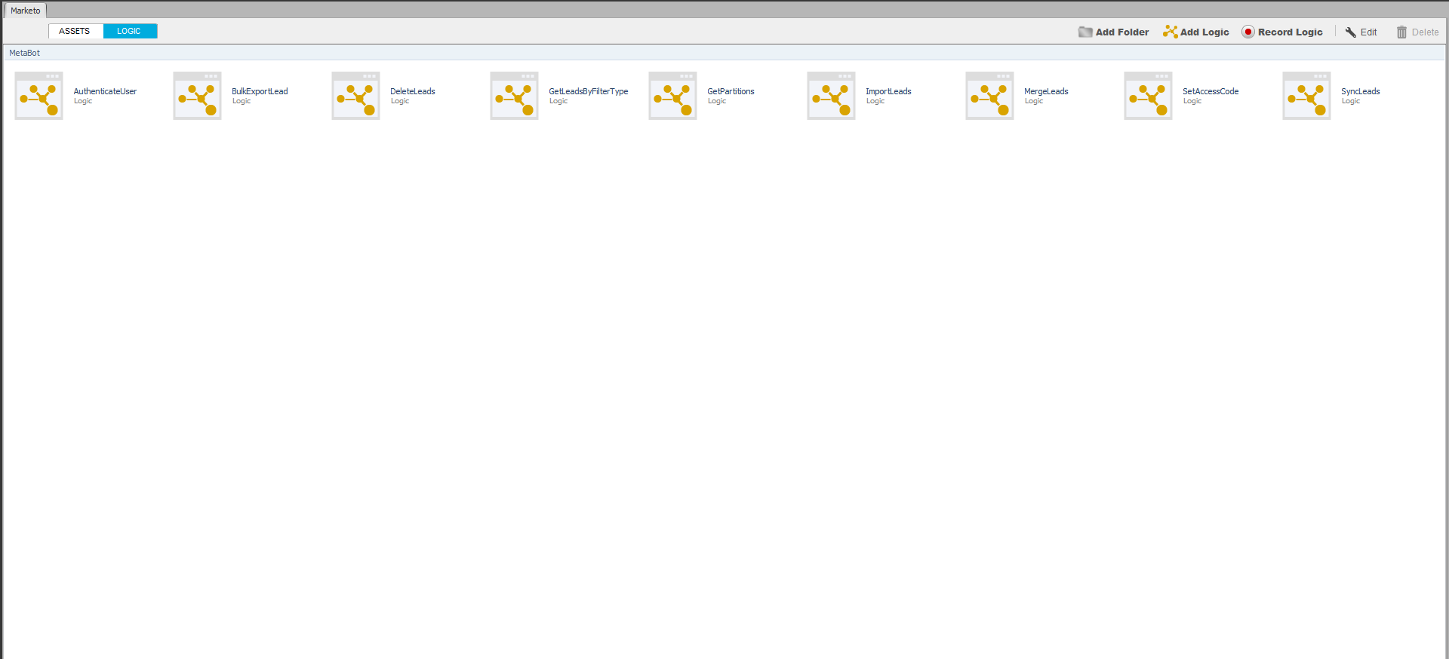Click the Add Folder button label
The image size is (1449, 659).
pyautogui.click(x=1122, y=32)
